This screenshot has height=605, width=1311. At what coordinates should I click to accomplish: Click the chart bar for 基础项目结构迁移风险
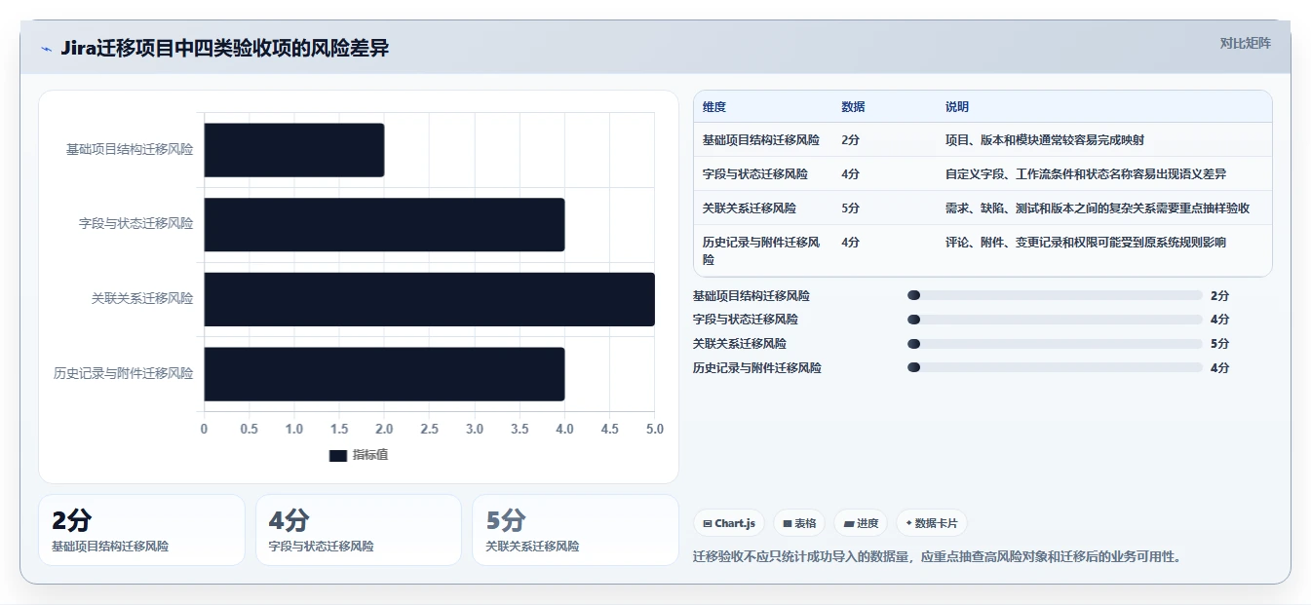[294, 150]
